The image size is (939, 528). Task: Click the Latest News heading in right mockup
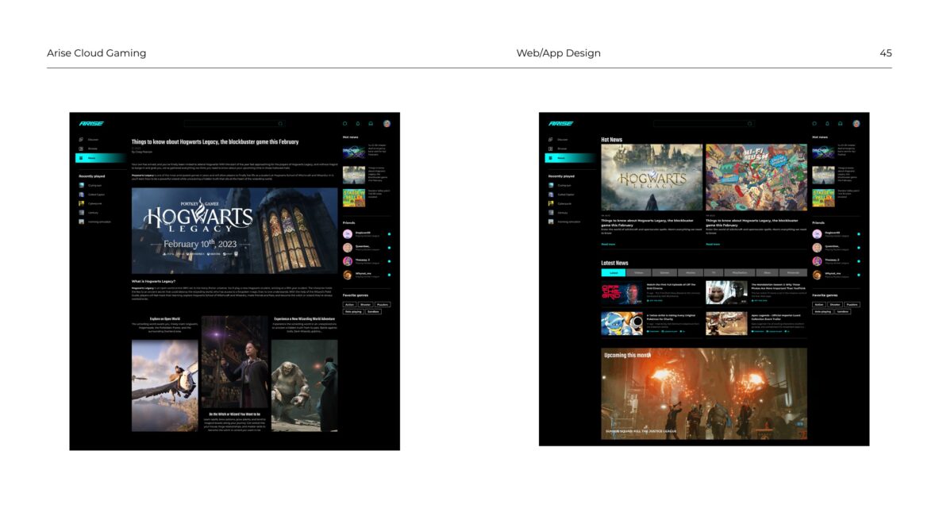tap(614, 263)
